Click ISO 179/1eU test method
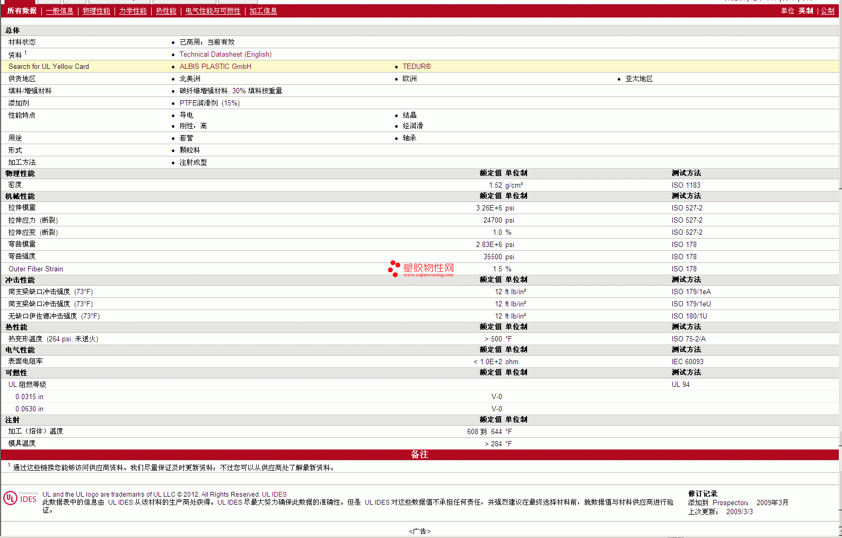Viewport: 842px width, 538px height. click(x=691, y=304)
